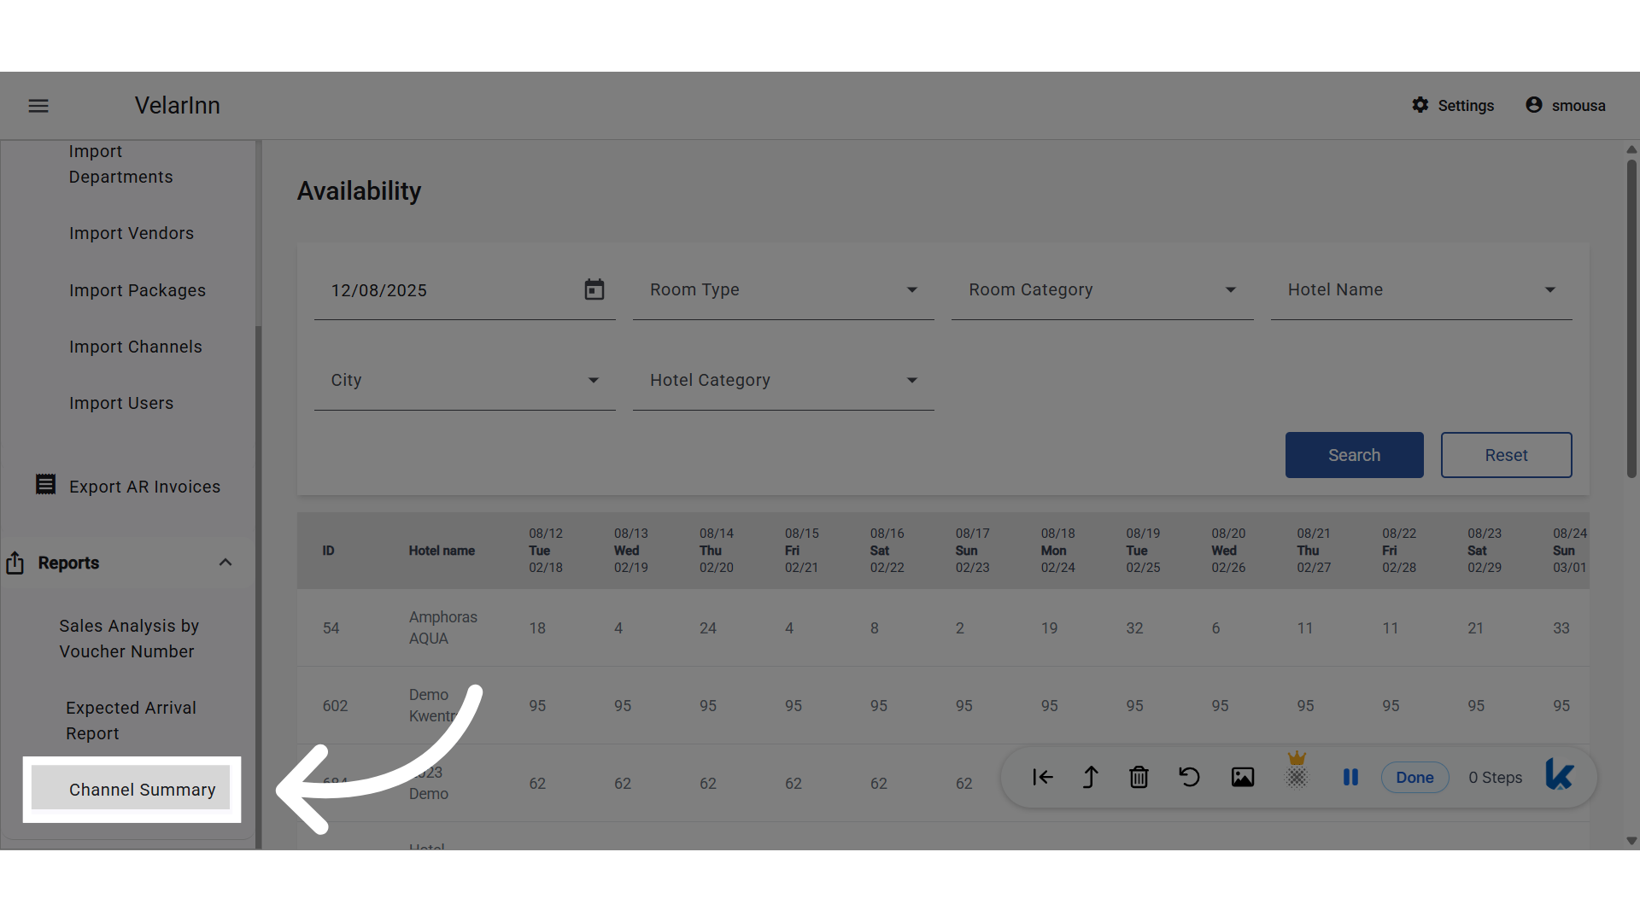Click the Settings label in header
This screenshot has height=922, width=1640.
(x=1466, y=106)
